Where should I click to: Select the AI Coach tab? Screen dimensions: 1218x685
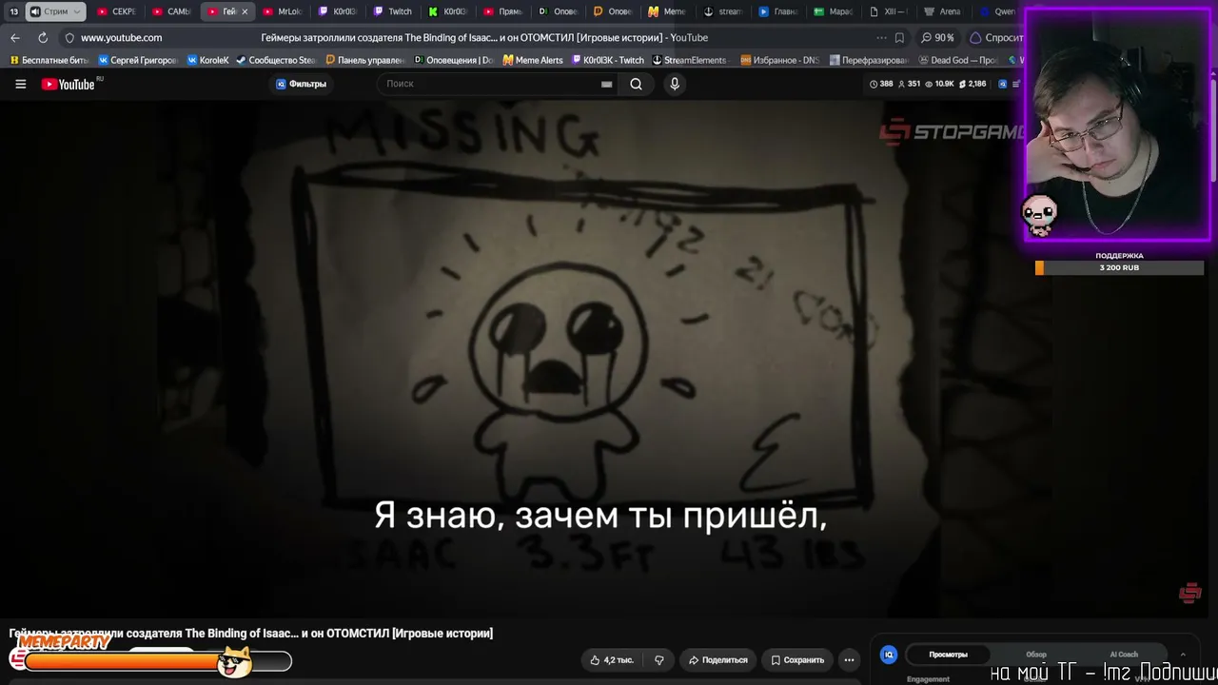(x=1124, y=655)
